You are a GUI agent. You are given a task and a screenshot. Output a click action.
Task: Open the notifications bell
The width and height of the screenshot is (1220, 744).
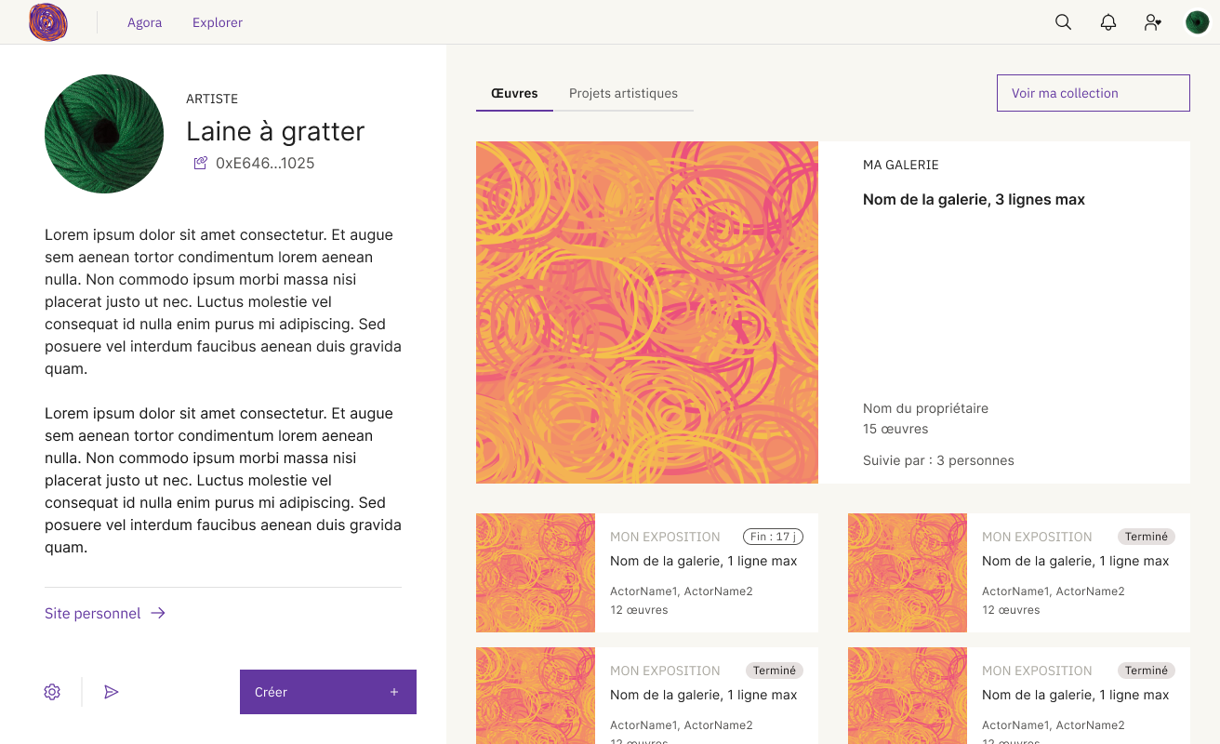[x=1107, y=21]
